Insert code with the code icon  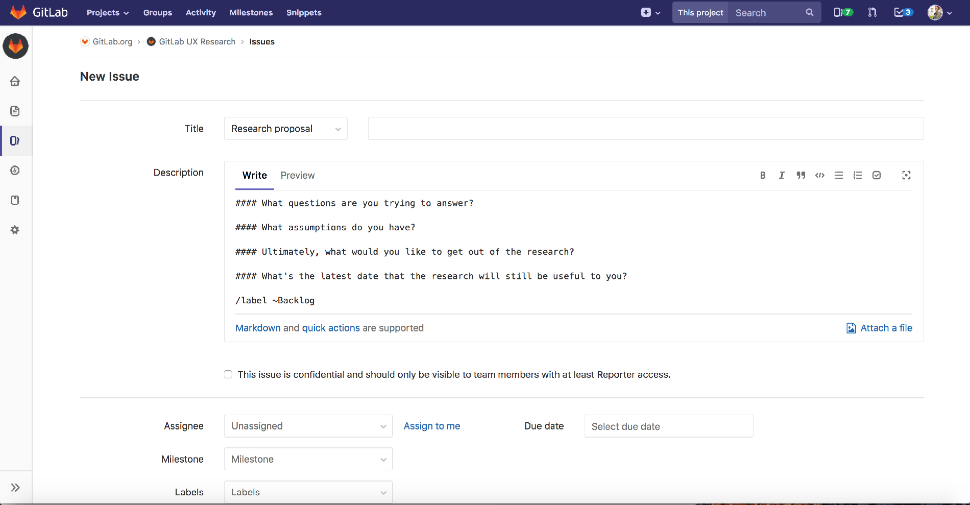[x=819, y=175]
